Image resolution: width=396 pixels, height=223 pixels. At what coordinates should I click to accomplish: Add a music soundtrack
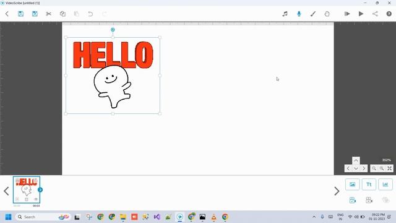[285, 14]
